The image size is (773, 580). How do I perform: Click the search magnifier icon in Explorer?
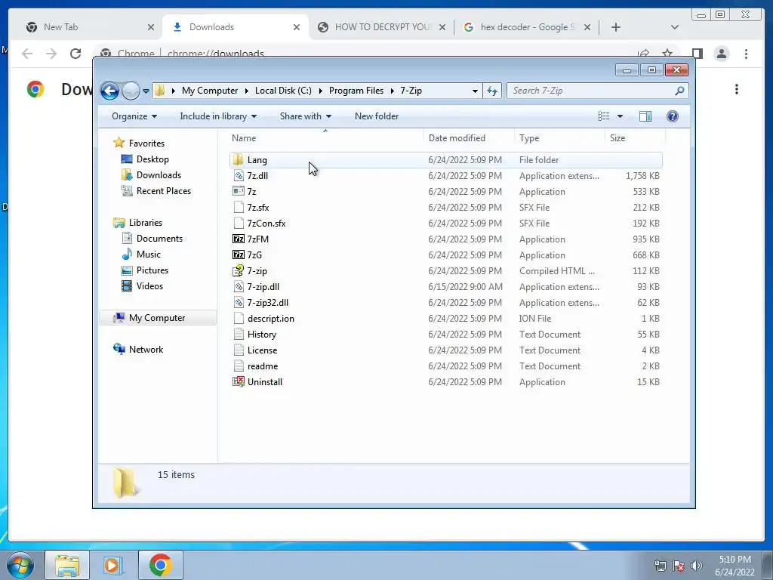[679, 91]
